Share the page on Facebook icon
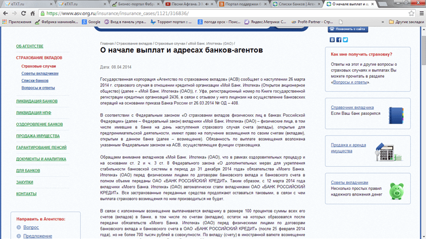Screen dimensions: 426x239 tap(339, 39)
